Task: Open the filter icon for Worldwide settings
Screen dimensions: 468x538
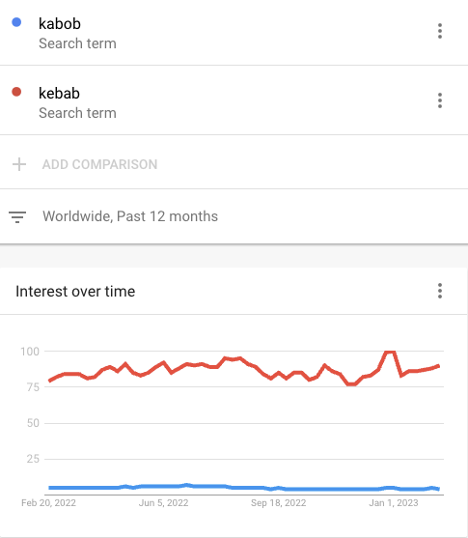Action: tap(17, 217)
